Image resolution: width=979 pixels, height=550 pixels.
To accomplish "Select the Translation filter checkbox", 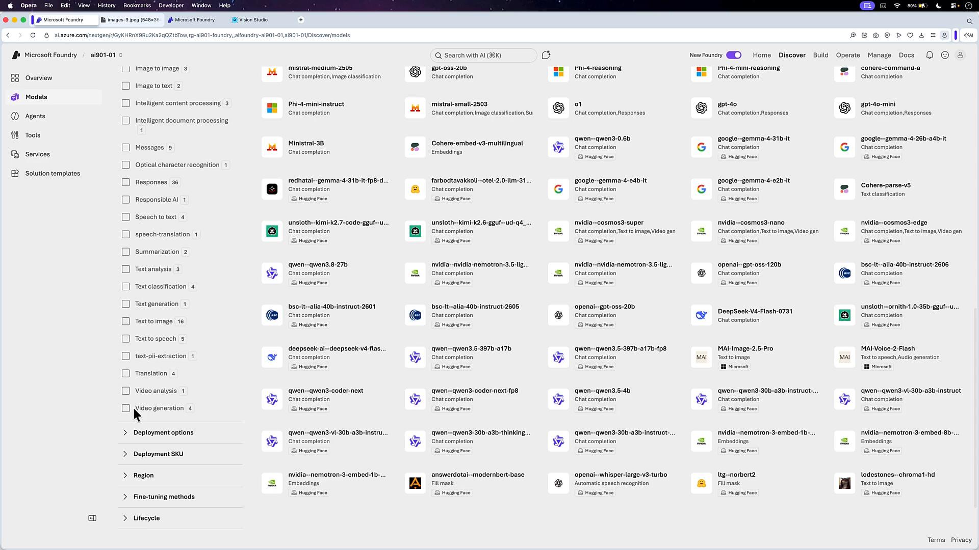I will tap(126, 374).
